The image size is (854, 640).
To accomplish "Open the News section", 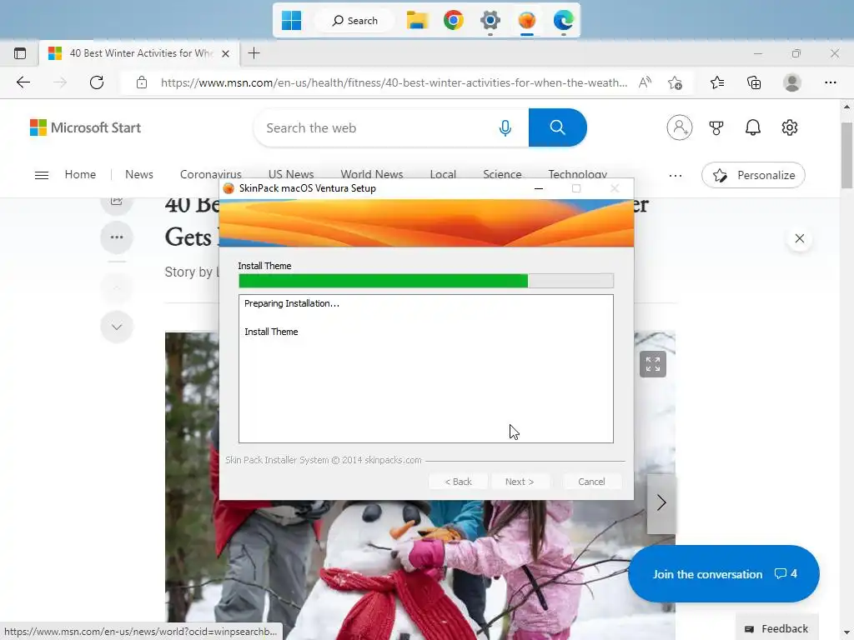I will point(139,174).
